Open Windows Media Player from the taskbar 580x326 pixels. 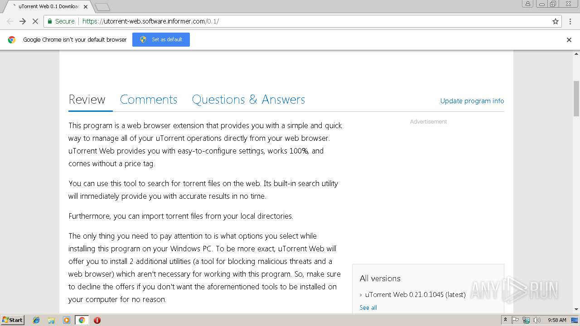[x=67, y=320]
